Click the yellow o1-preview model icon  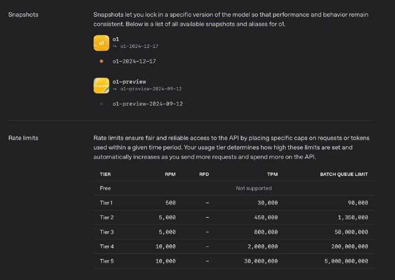[101, 85]
